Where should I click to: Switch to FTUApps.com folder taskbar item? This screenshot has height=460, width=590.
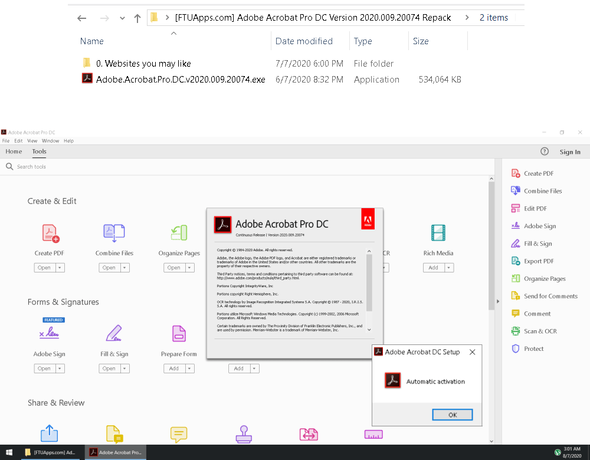click(x=51, y=452)
